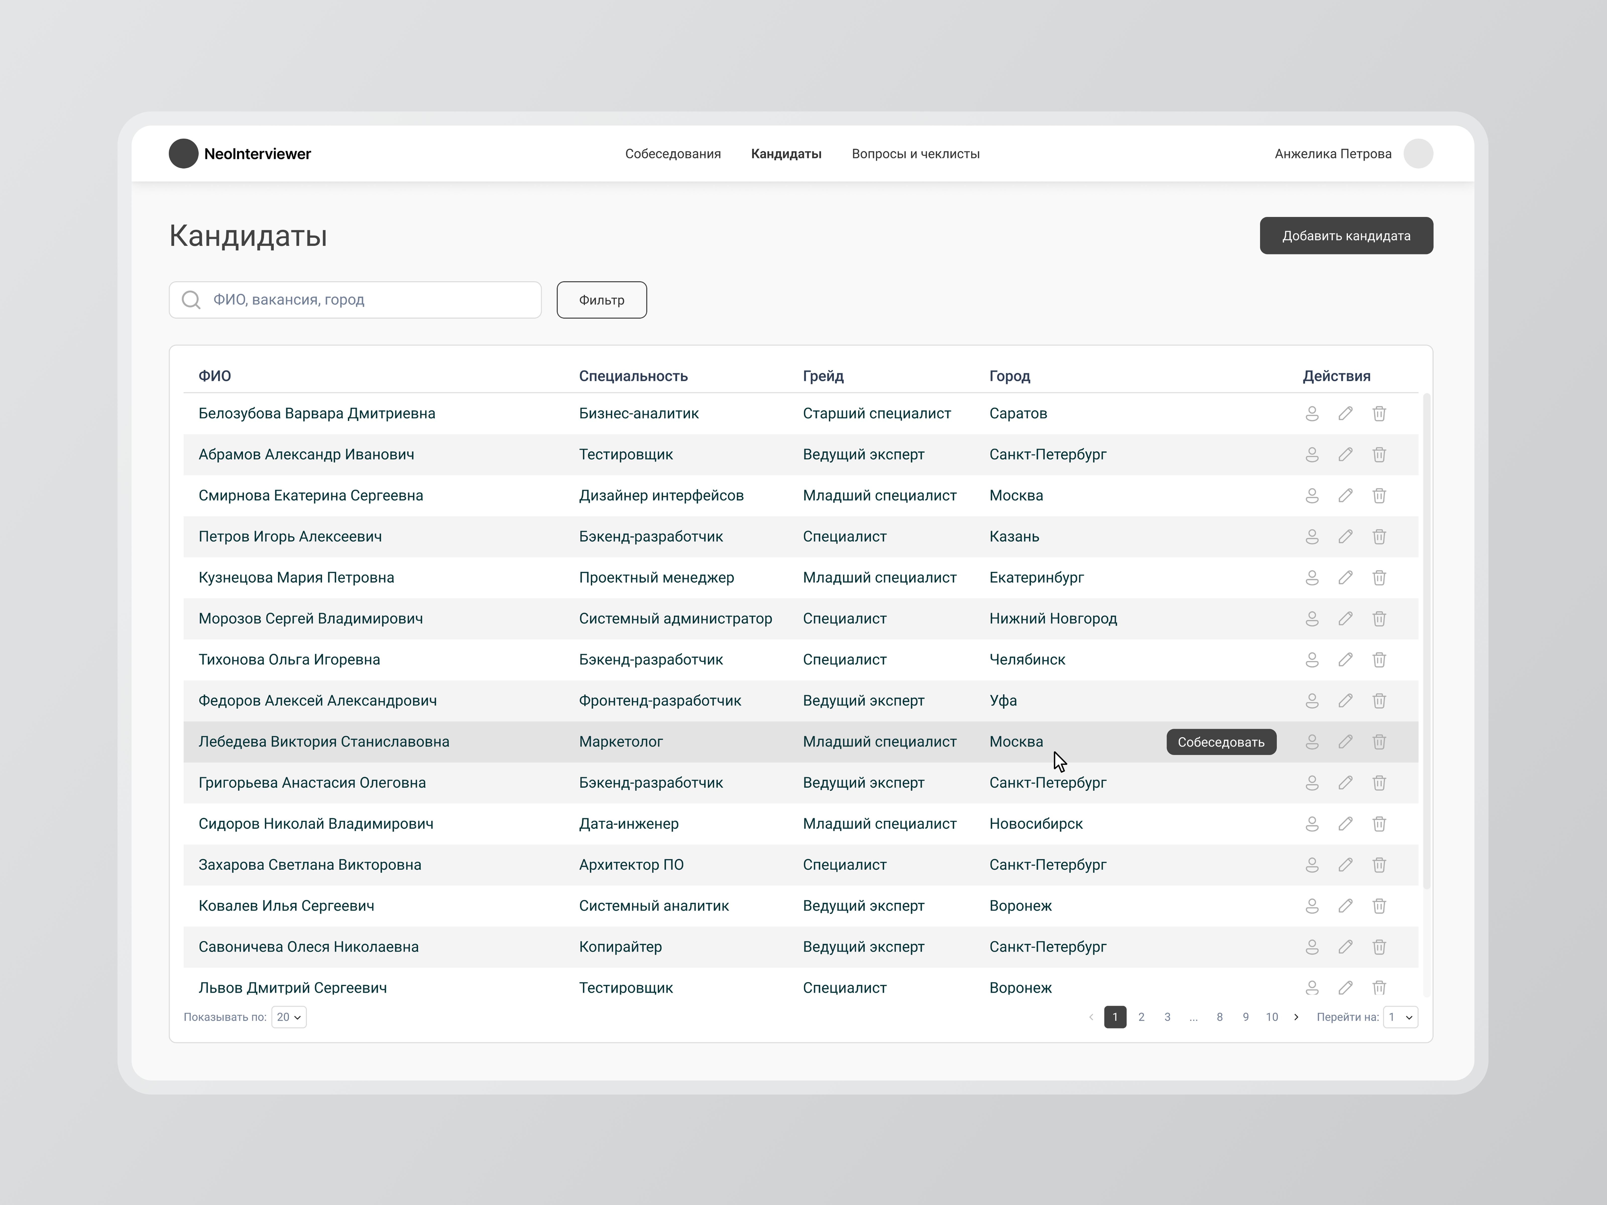Edit candidate Григорьева Анастасия Олеговна
Image resolution: width=1607 pixels, height=1205 pixels.
pyautogui.click(x=1345, y=783)
